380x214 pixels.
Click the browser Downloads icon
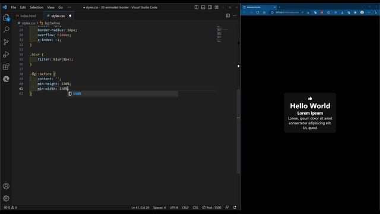click(342, 12)
